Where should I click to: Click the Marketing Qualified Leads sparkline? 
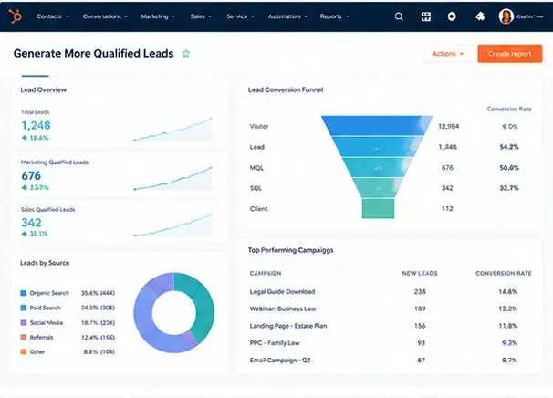173,179
